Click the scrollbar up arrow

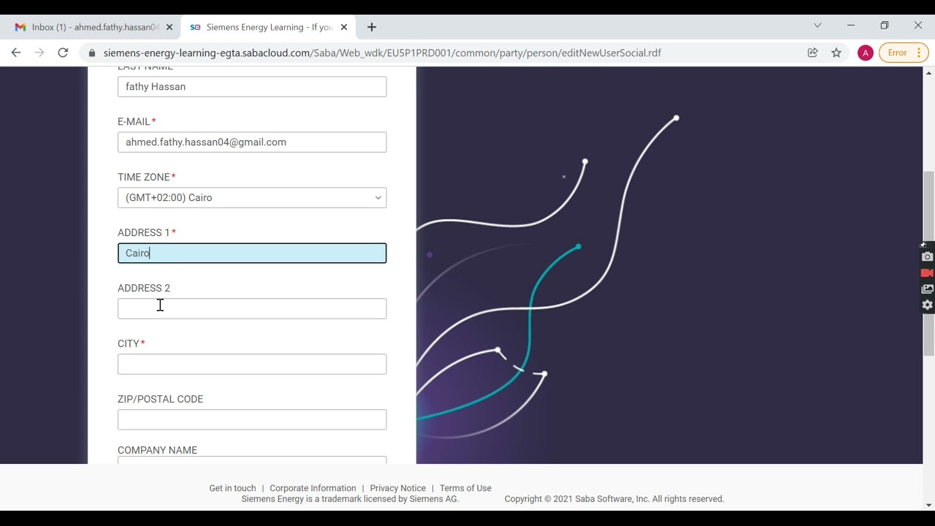click(x=929, y=72)
